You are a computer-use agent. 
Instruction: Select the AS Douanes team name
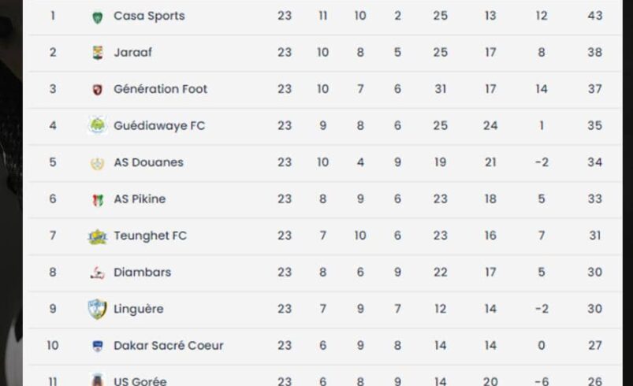coord(148,162)
